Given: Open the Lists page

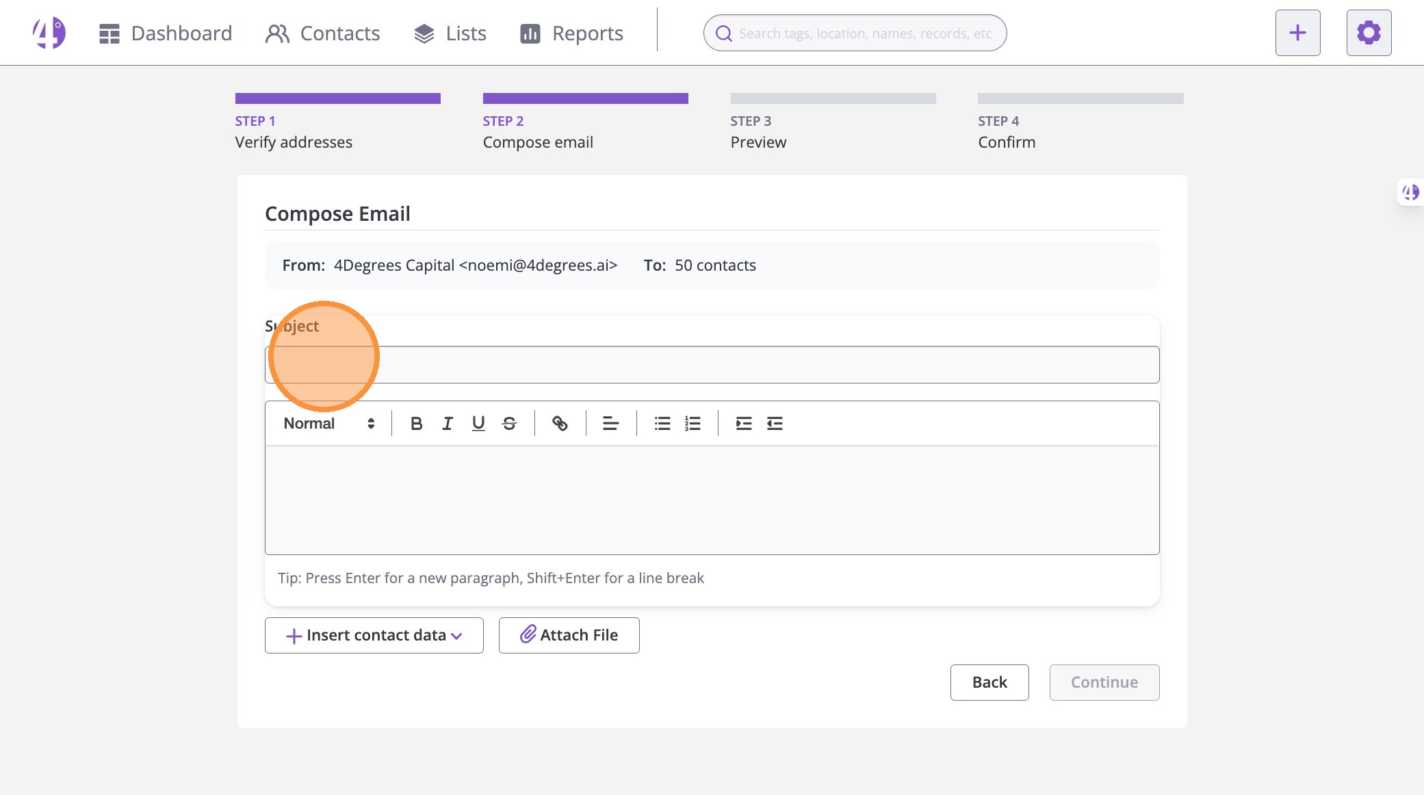Looking at the screenshot, I should [450, 33].
